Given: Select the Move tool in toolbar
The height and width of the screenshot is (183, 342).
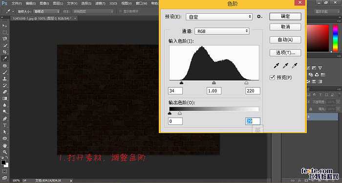Looking at the screenshot, I should click(4, 26).
